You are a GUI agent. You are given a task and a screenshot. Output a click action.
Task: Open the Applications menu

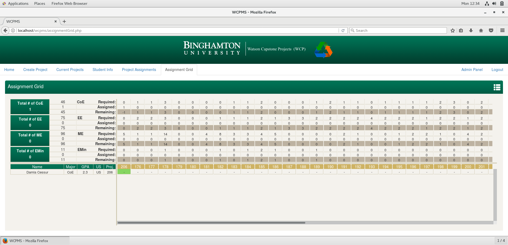point(18,3)
